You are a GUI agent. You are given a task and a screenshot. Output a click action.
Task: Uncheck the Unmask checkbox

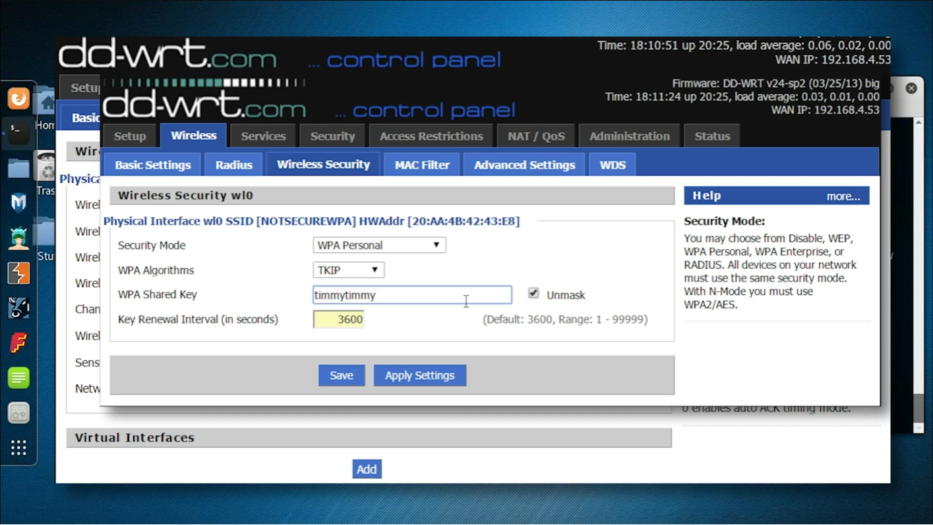pyautogui.click(x=533, y=293)
